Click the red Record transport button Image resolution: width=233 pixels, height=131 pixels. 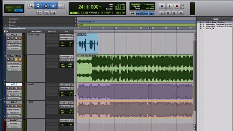[177, 6]
